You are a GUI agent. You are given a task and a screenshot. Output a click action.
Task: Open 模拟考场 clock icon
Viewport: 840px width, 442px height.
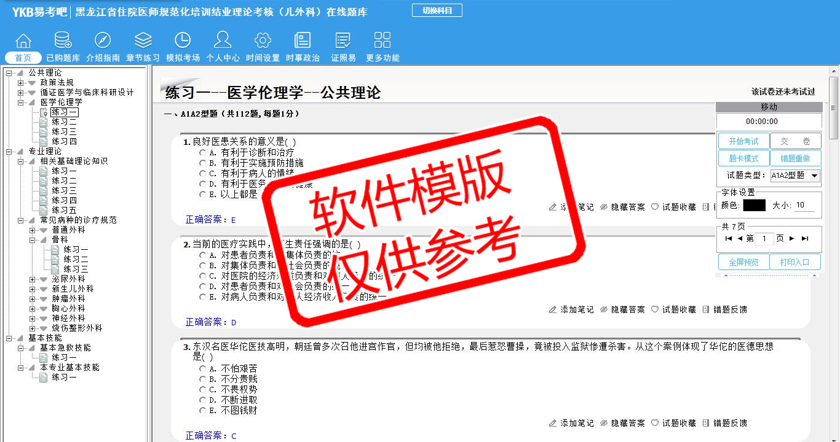[183, 41]
